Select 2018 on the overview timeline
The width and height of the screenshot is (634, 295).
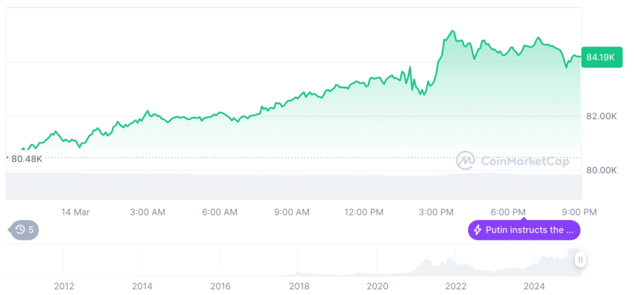299,286
